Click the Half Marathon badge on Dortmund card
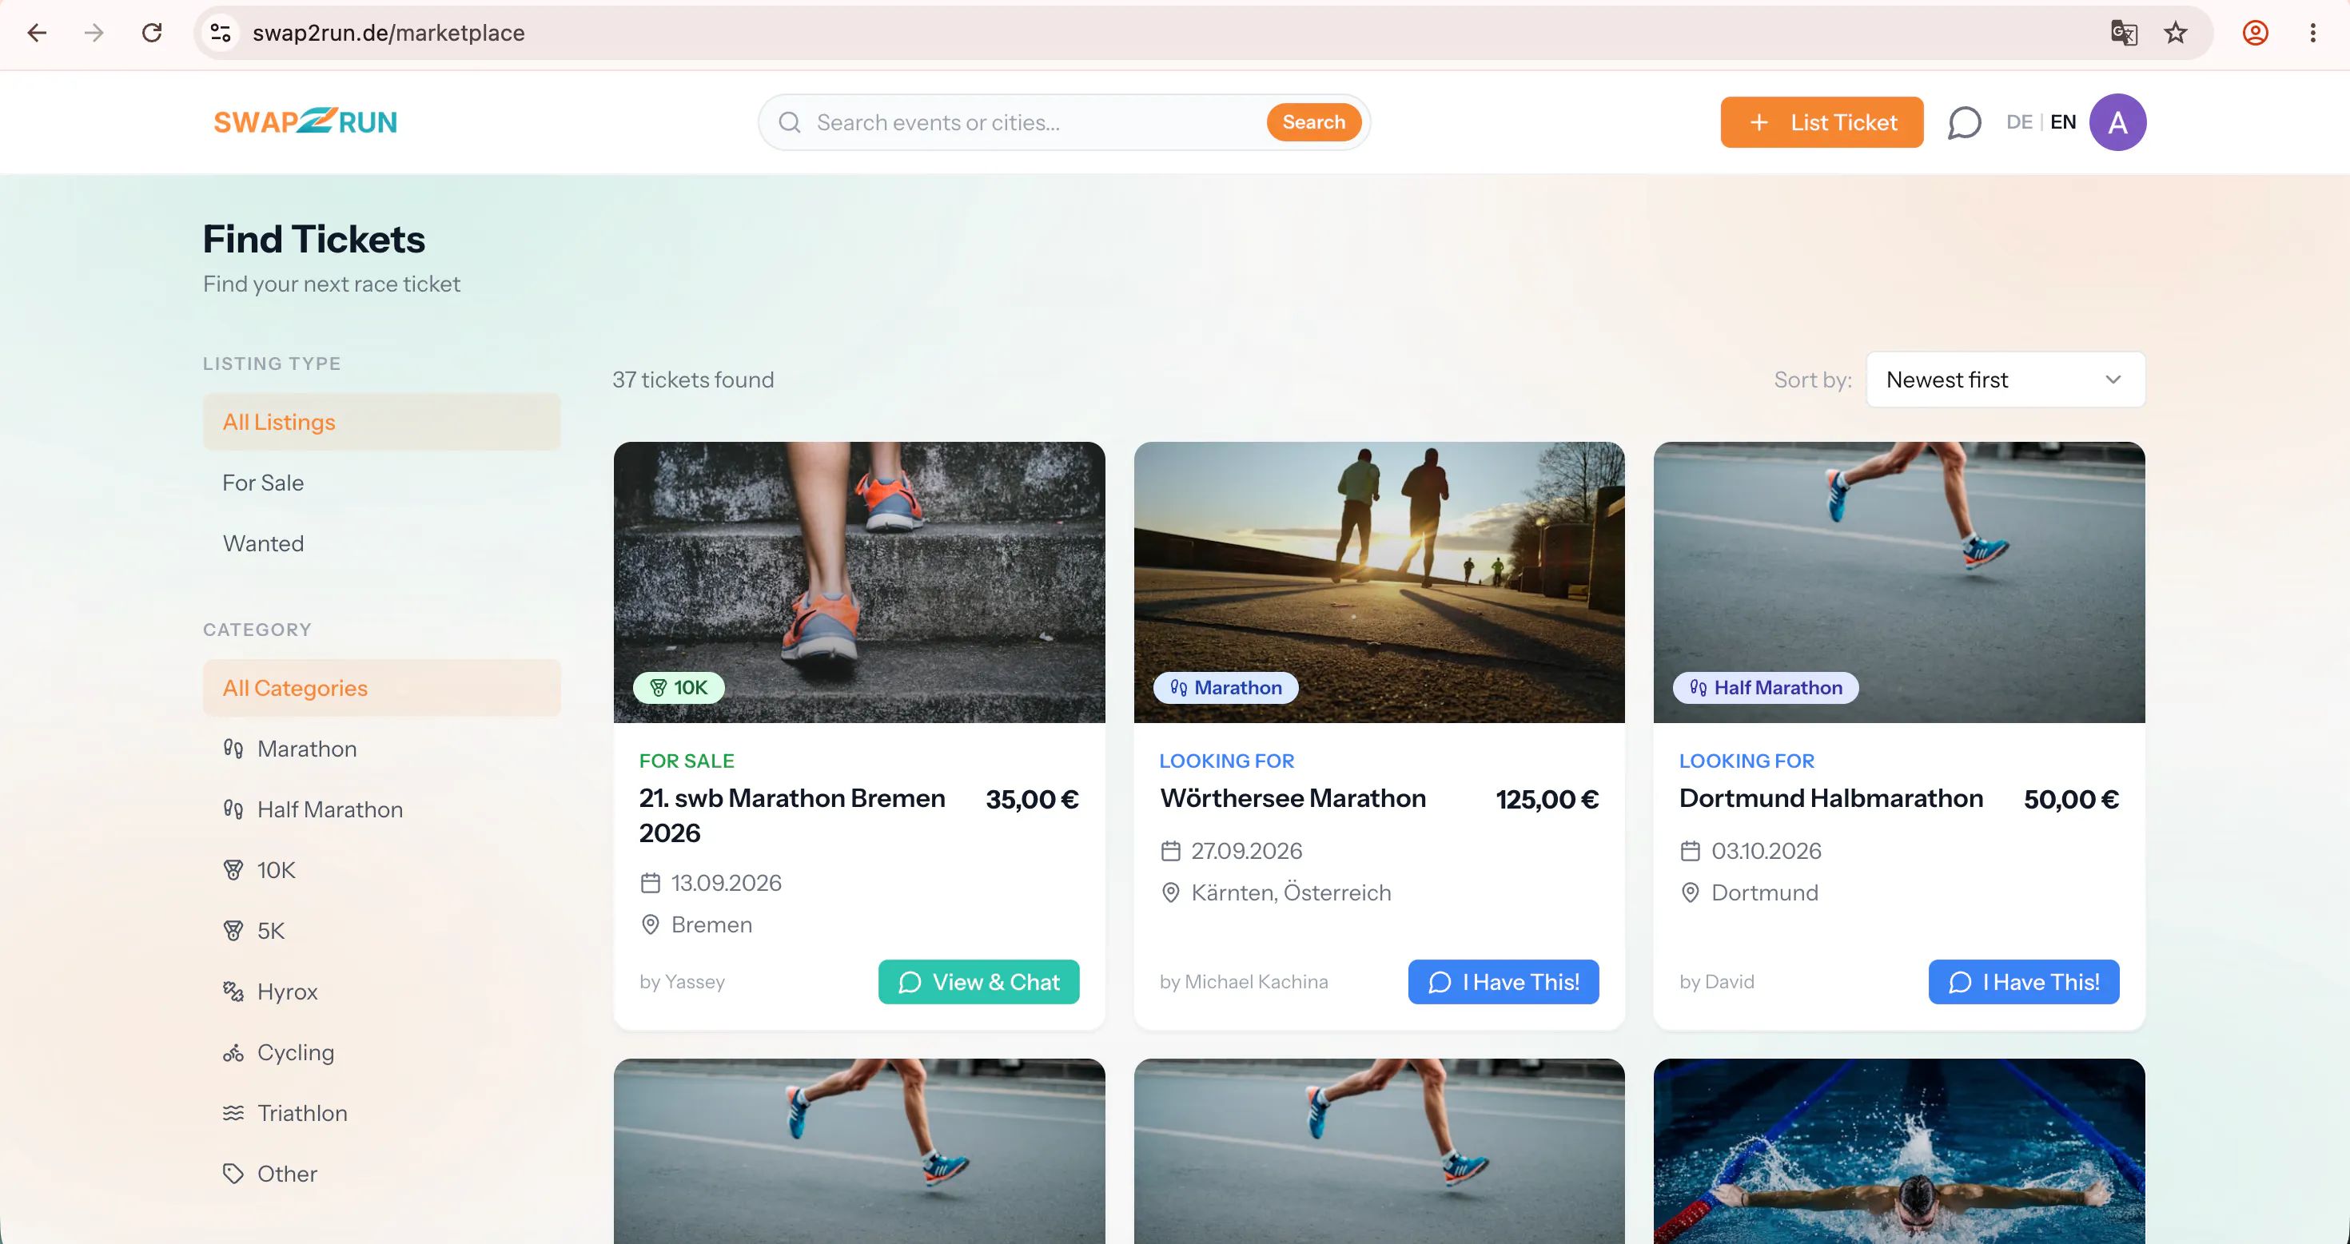The height and width of the screenshot is (1244, 2350). [1765, 687]
